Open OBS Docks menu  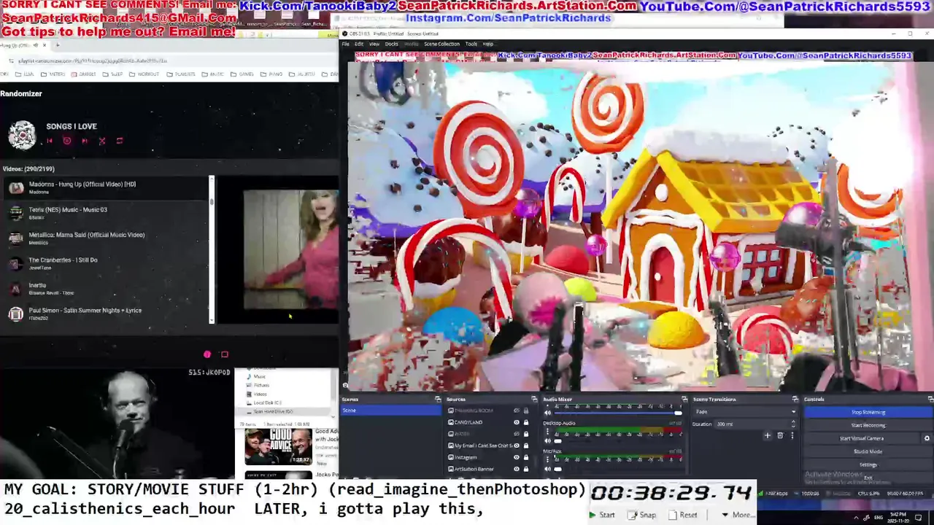[x=392, y=44]
